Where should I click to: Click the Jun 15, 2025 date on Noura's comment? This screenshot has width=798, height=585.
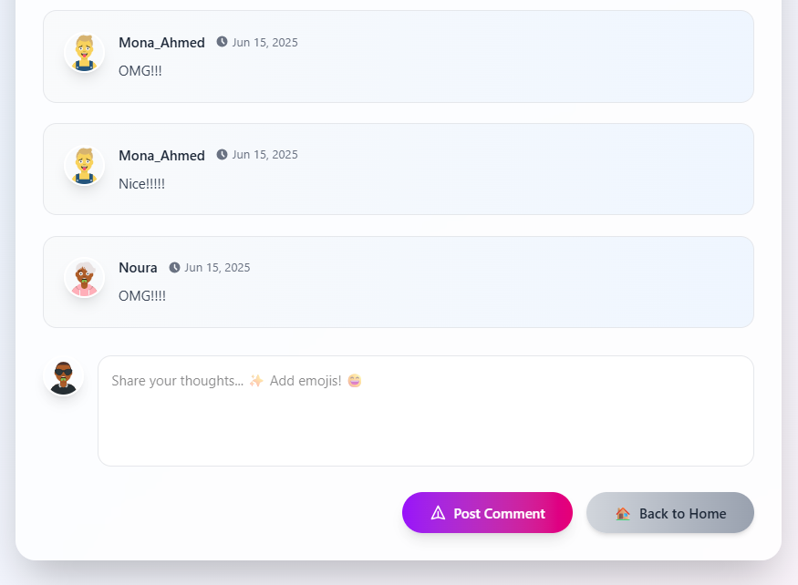[217, 268]
